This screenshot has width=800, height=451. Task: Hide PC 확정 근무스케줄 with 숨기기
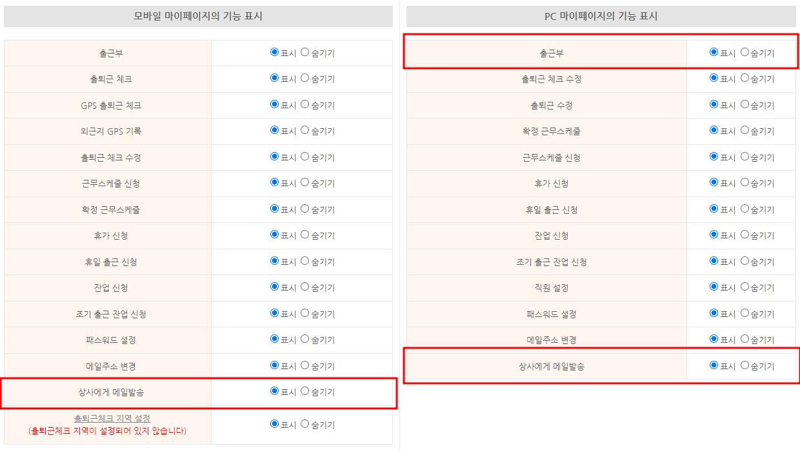[745, 130]
